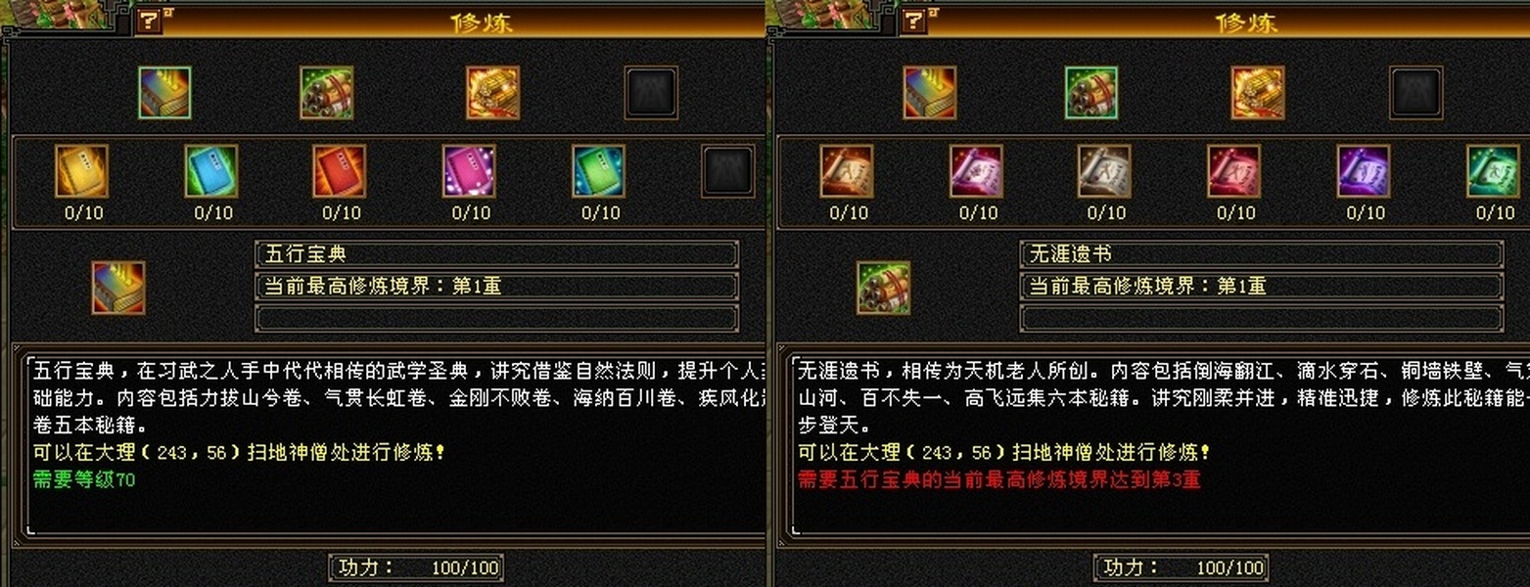The width and height of the screenshot is (1530, 587).
Task: Click the red requirement text about 第3重
Action: (x=998, y=479)
